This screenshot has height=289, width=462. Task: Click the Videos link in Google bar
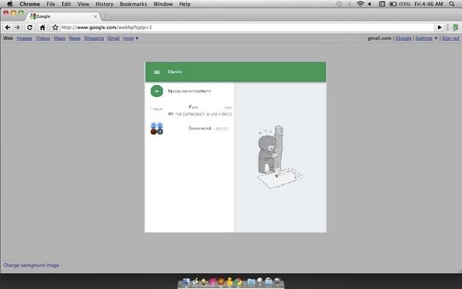click(43, 39)
